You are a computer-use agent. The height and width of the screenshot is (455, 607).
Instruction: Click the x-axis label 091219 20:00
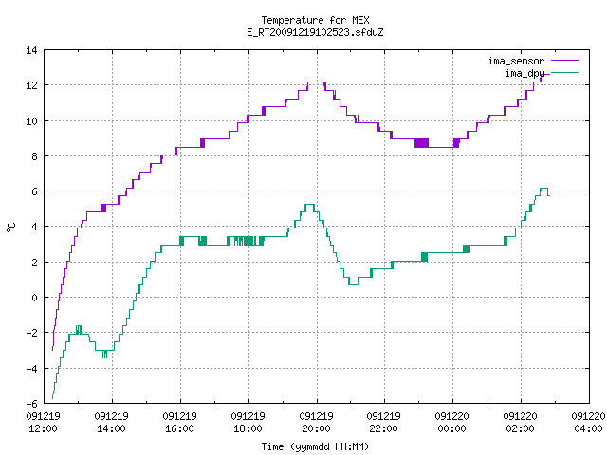point(316,423)
